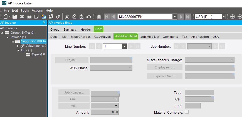Open the Edit menu

tap(15, 10)
